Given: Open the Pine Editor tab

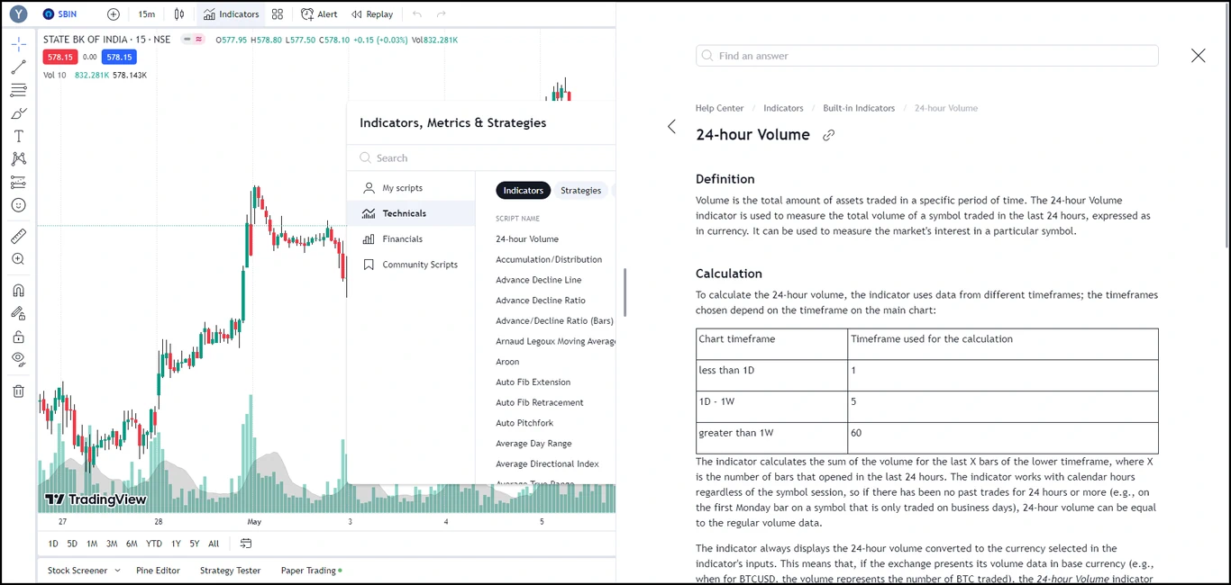Looking at the screenshot, I should click(x=158, y=571).
